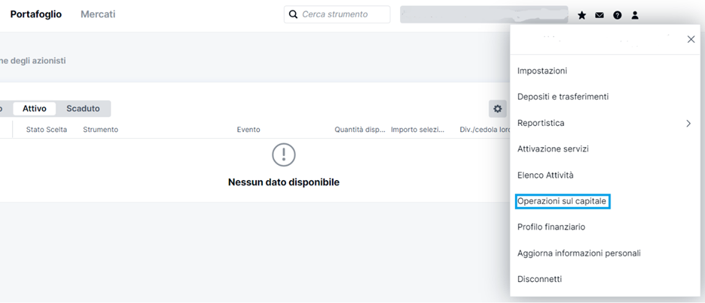The width and height of the screenshot is (705, 303).
Task: Close the user menu panel
Action: click(x=691, y=40)
